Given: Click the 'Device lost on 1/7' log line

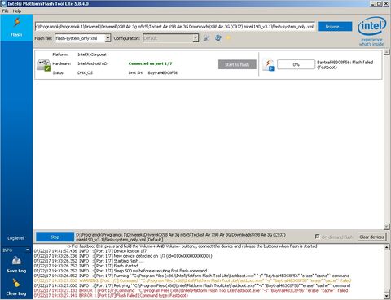Looking at the screenshot, I should 90,251.
